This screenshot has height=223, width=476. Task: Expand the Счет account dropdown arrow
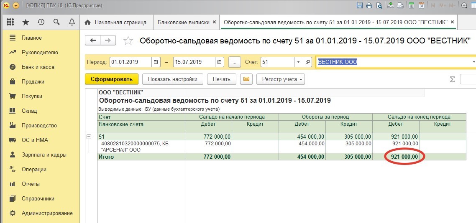(x=298, y=62)
